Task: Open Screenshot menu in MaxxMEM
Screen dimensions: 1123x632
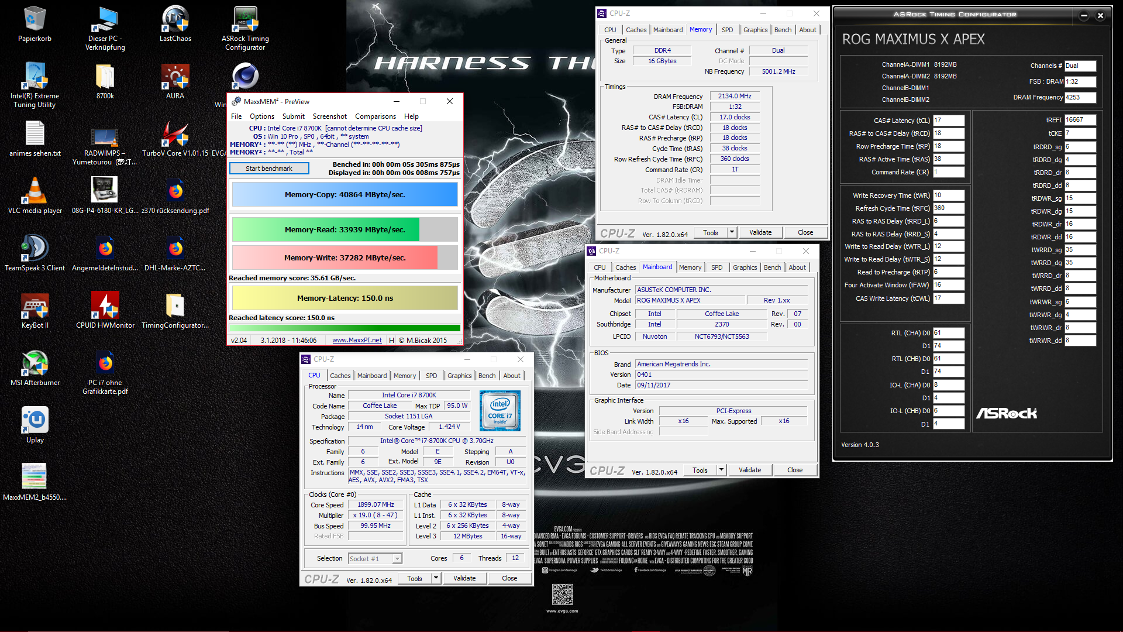Action: (330, 116)
